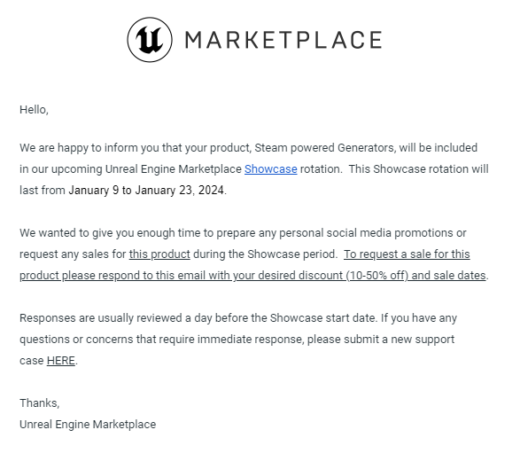Image resolution: width=520 pixels, height=469 pixels.
Task: Open the HERE support case link
Action: pyautogui.click(x=61, y=361)
